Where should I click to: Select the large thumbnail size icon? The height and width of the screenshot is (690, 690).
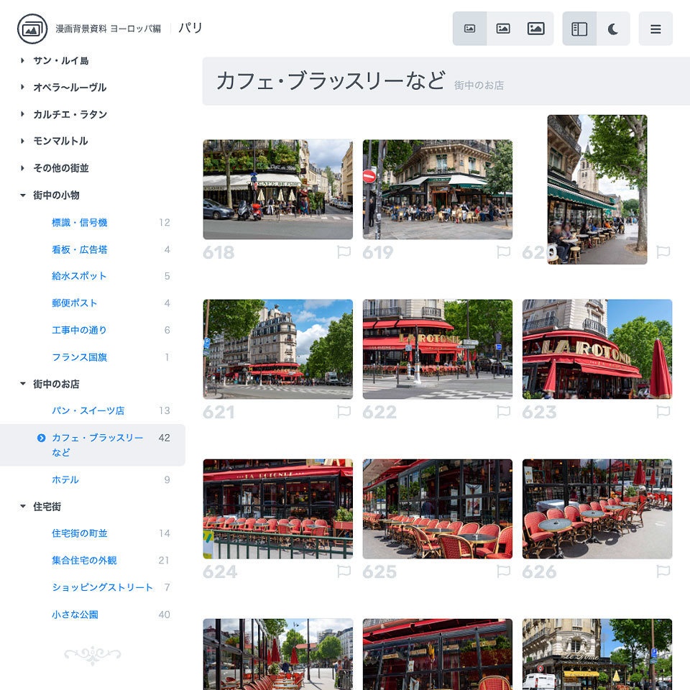537,28
